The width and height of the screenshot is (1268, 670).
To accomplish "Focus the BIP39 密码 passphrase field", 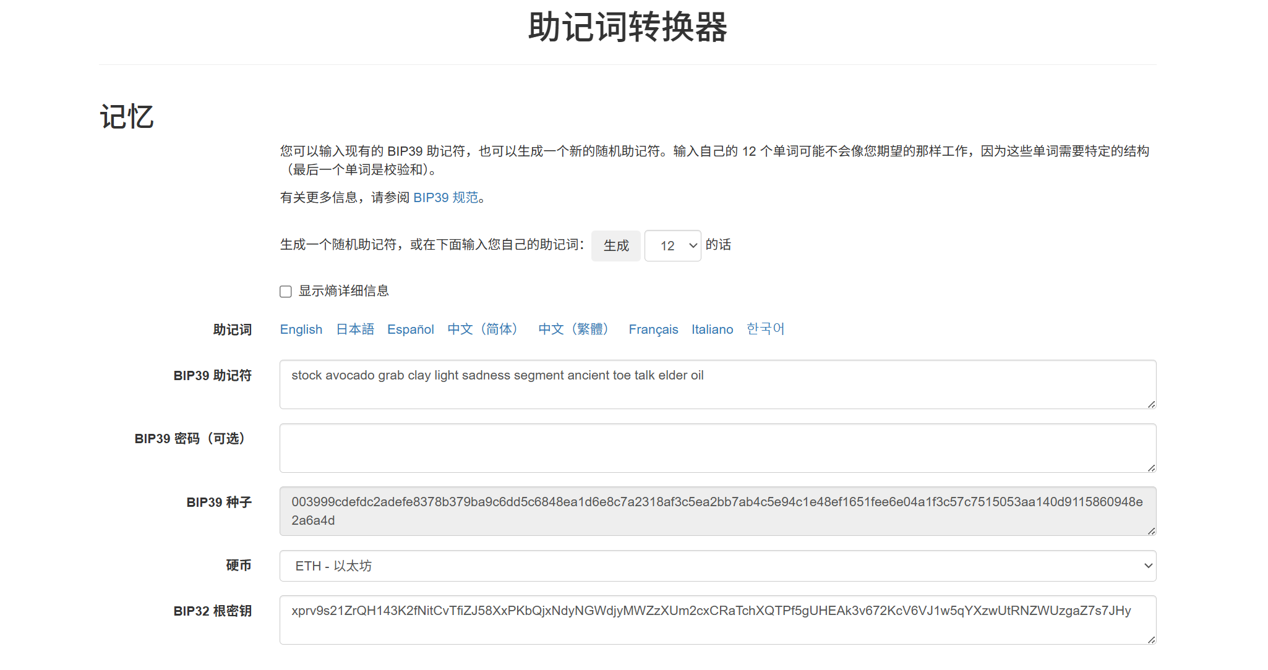I will pyautogui.click(x=718, y=448).
